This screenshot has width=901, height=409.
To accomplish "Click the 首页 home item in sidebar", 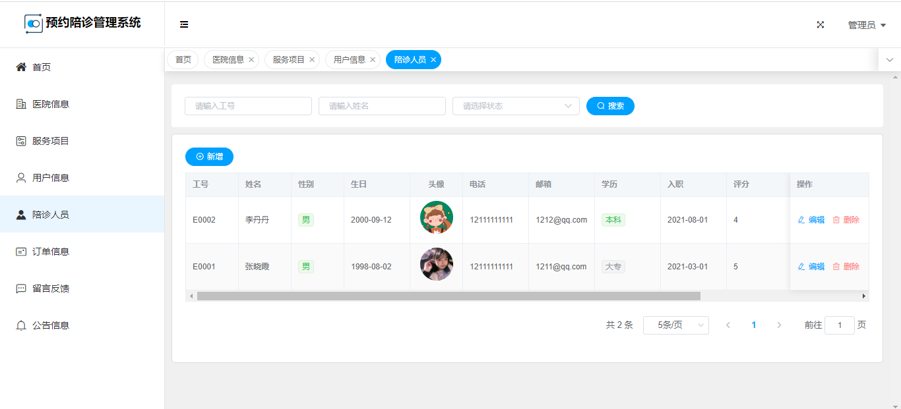I will point(42,67).
